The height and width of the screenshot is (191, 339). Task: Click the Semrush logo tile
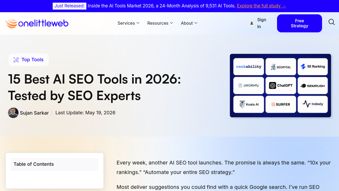[313, 85]
